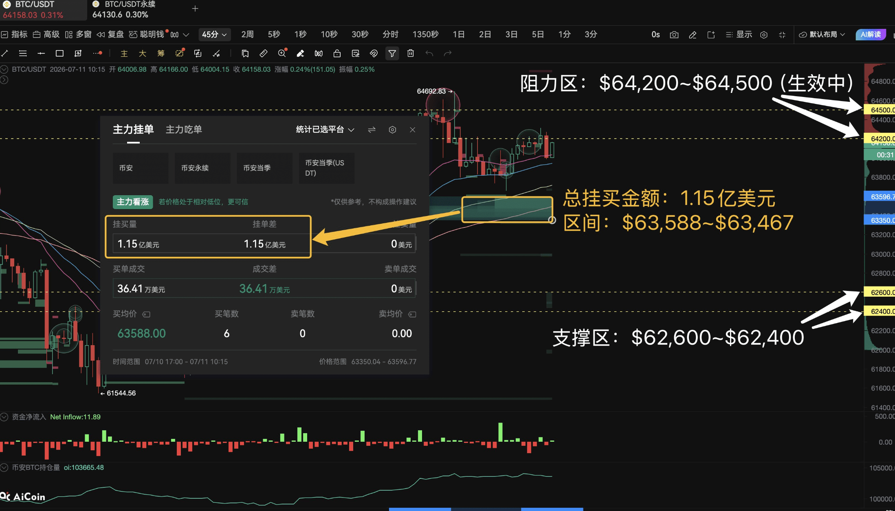Delete drawings with the trash icon
The width and height of the screenshot is (895, 511).
(x=411, y=53)
